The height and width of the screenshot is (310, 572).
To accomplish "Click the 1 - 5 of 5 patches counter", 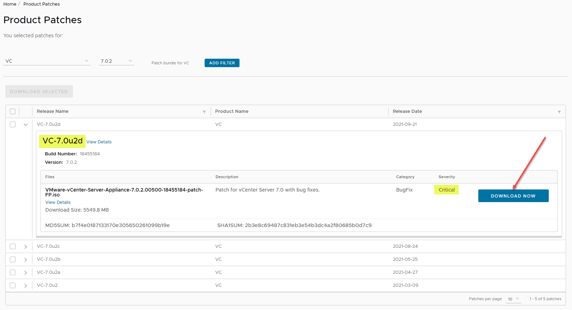I will tap(545, 299).
